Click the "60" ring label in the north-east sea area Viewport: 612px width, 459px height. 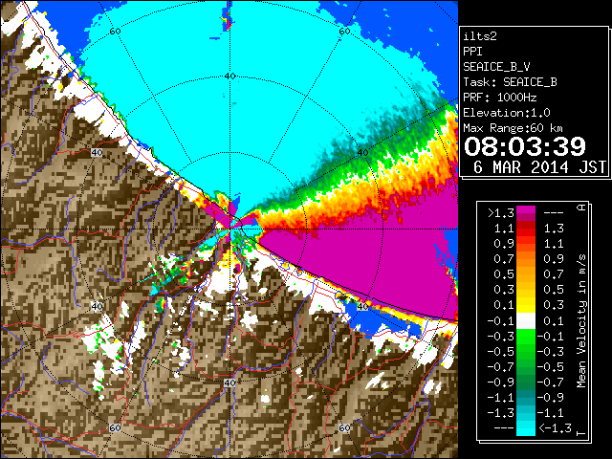(x=344, y=31)
